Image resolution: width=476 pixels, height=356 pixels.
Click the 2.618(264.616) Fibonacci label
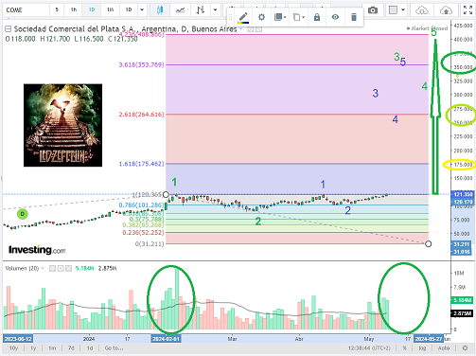coord(141,115)
